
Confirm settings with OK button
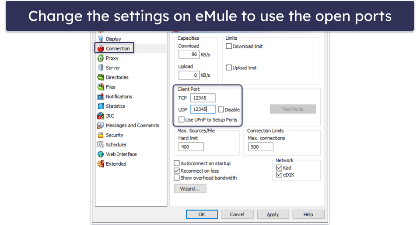pos(202,215)
